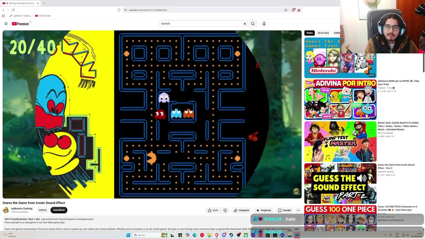
Task: Open the Xbox app from the taskbar
Action: 246,235
